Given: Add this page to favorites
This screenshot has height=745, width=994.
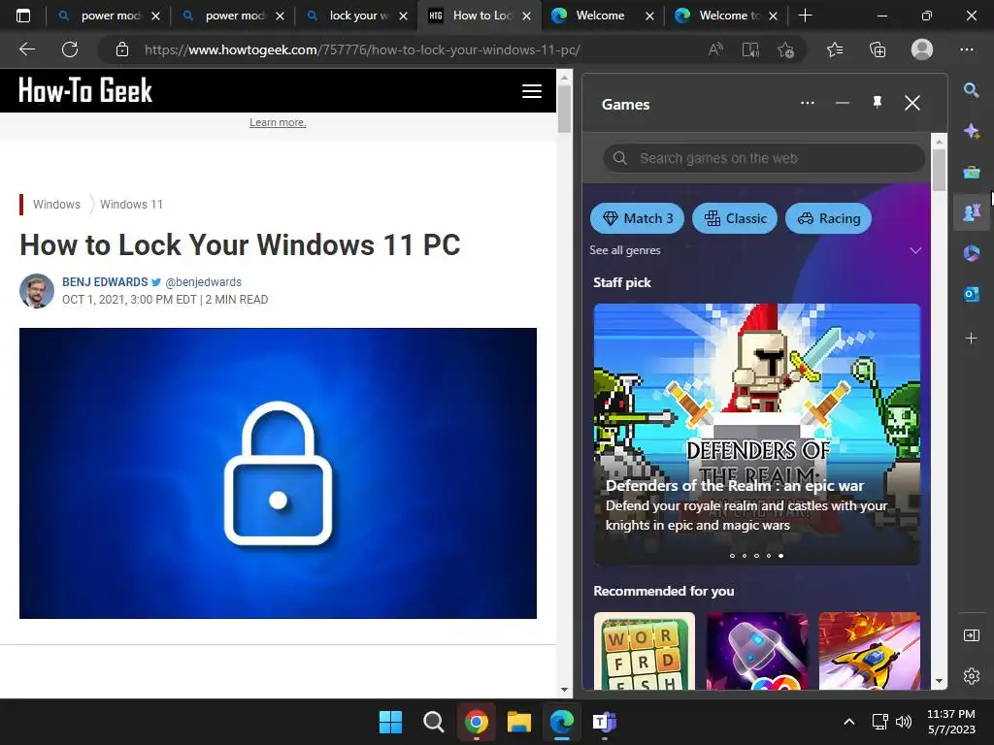Looking at the screenshot, I should [785, 49].
